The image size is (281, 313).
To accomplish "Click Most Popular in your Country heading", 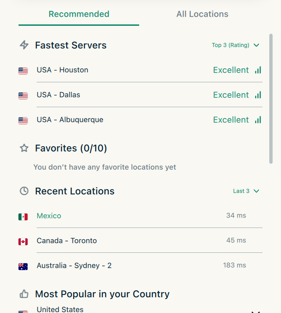I will coord(102,294).
